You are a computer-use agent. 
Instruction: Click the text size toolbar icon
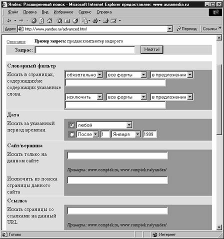coord(95,21)
